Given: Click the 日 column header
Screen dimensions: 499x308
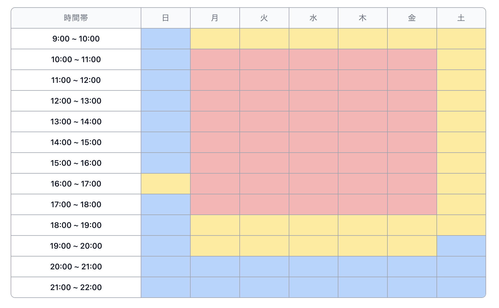Looking at the screenshot, I should [x=165, y=18].
